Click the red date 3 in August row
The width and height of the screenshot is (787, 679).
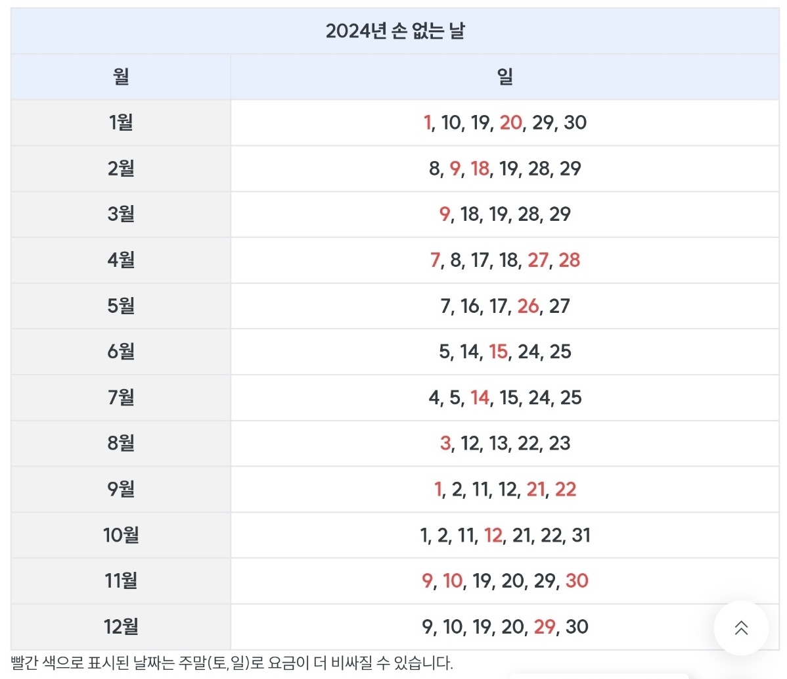445,444
